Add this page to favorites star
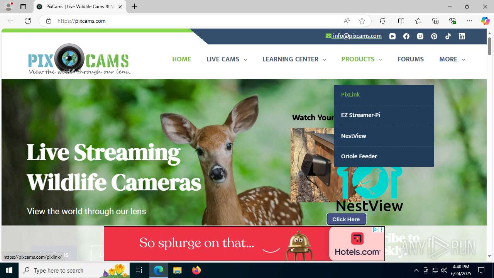Image resolution: width=494 pixels, height=278 pixels. 362,21
